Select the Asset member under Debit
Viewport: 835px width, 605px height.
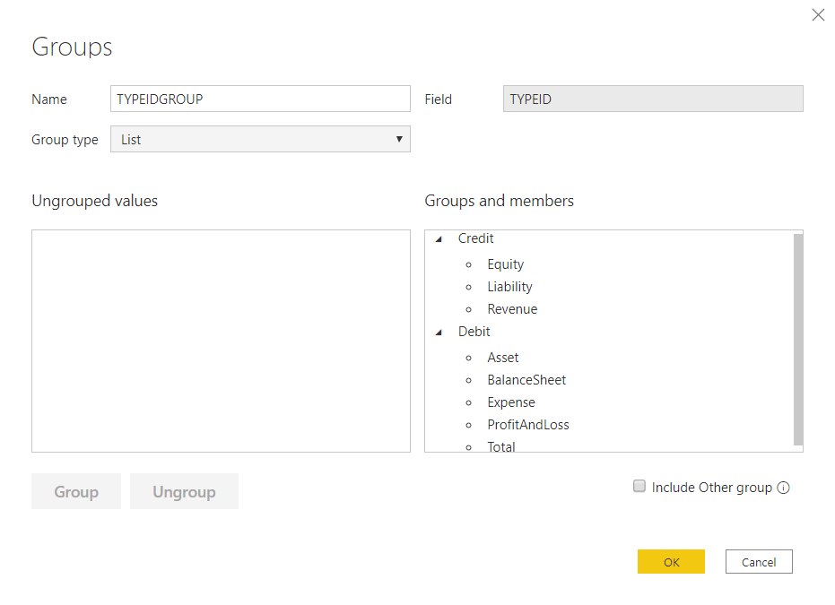click(503, 357)
